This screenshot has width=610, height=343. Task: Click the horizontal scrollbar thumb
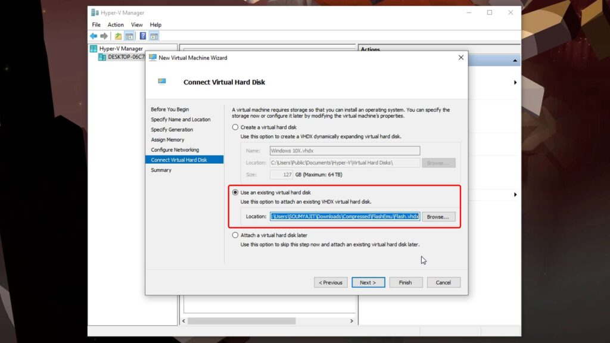[x=242, y=321]
